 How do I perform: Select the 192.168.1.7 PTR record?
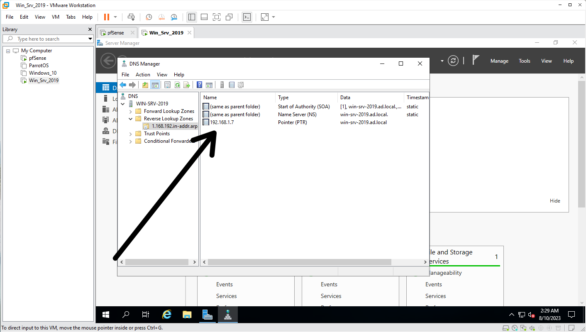pyautogui.click(x=222, y=122)
